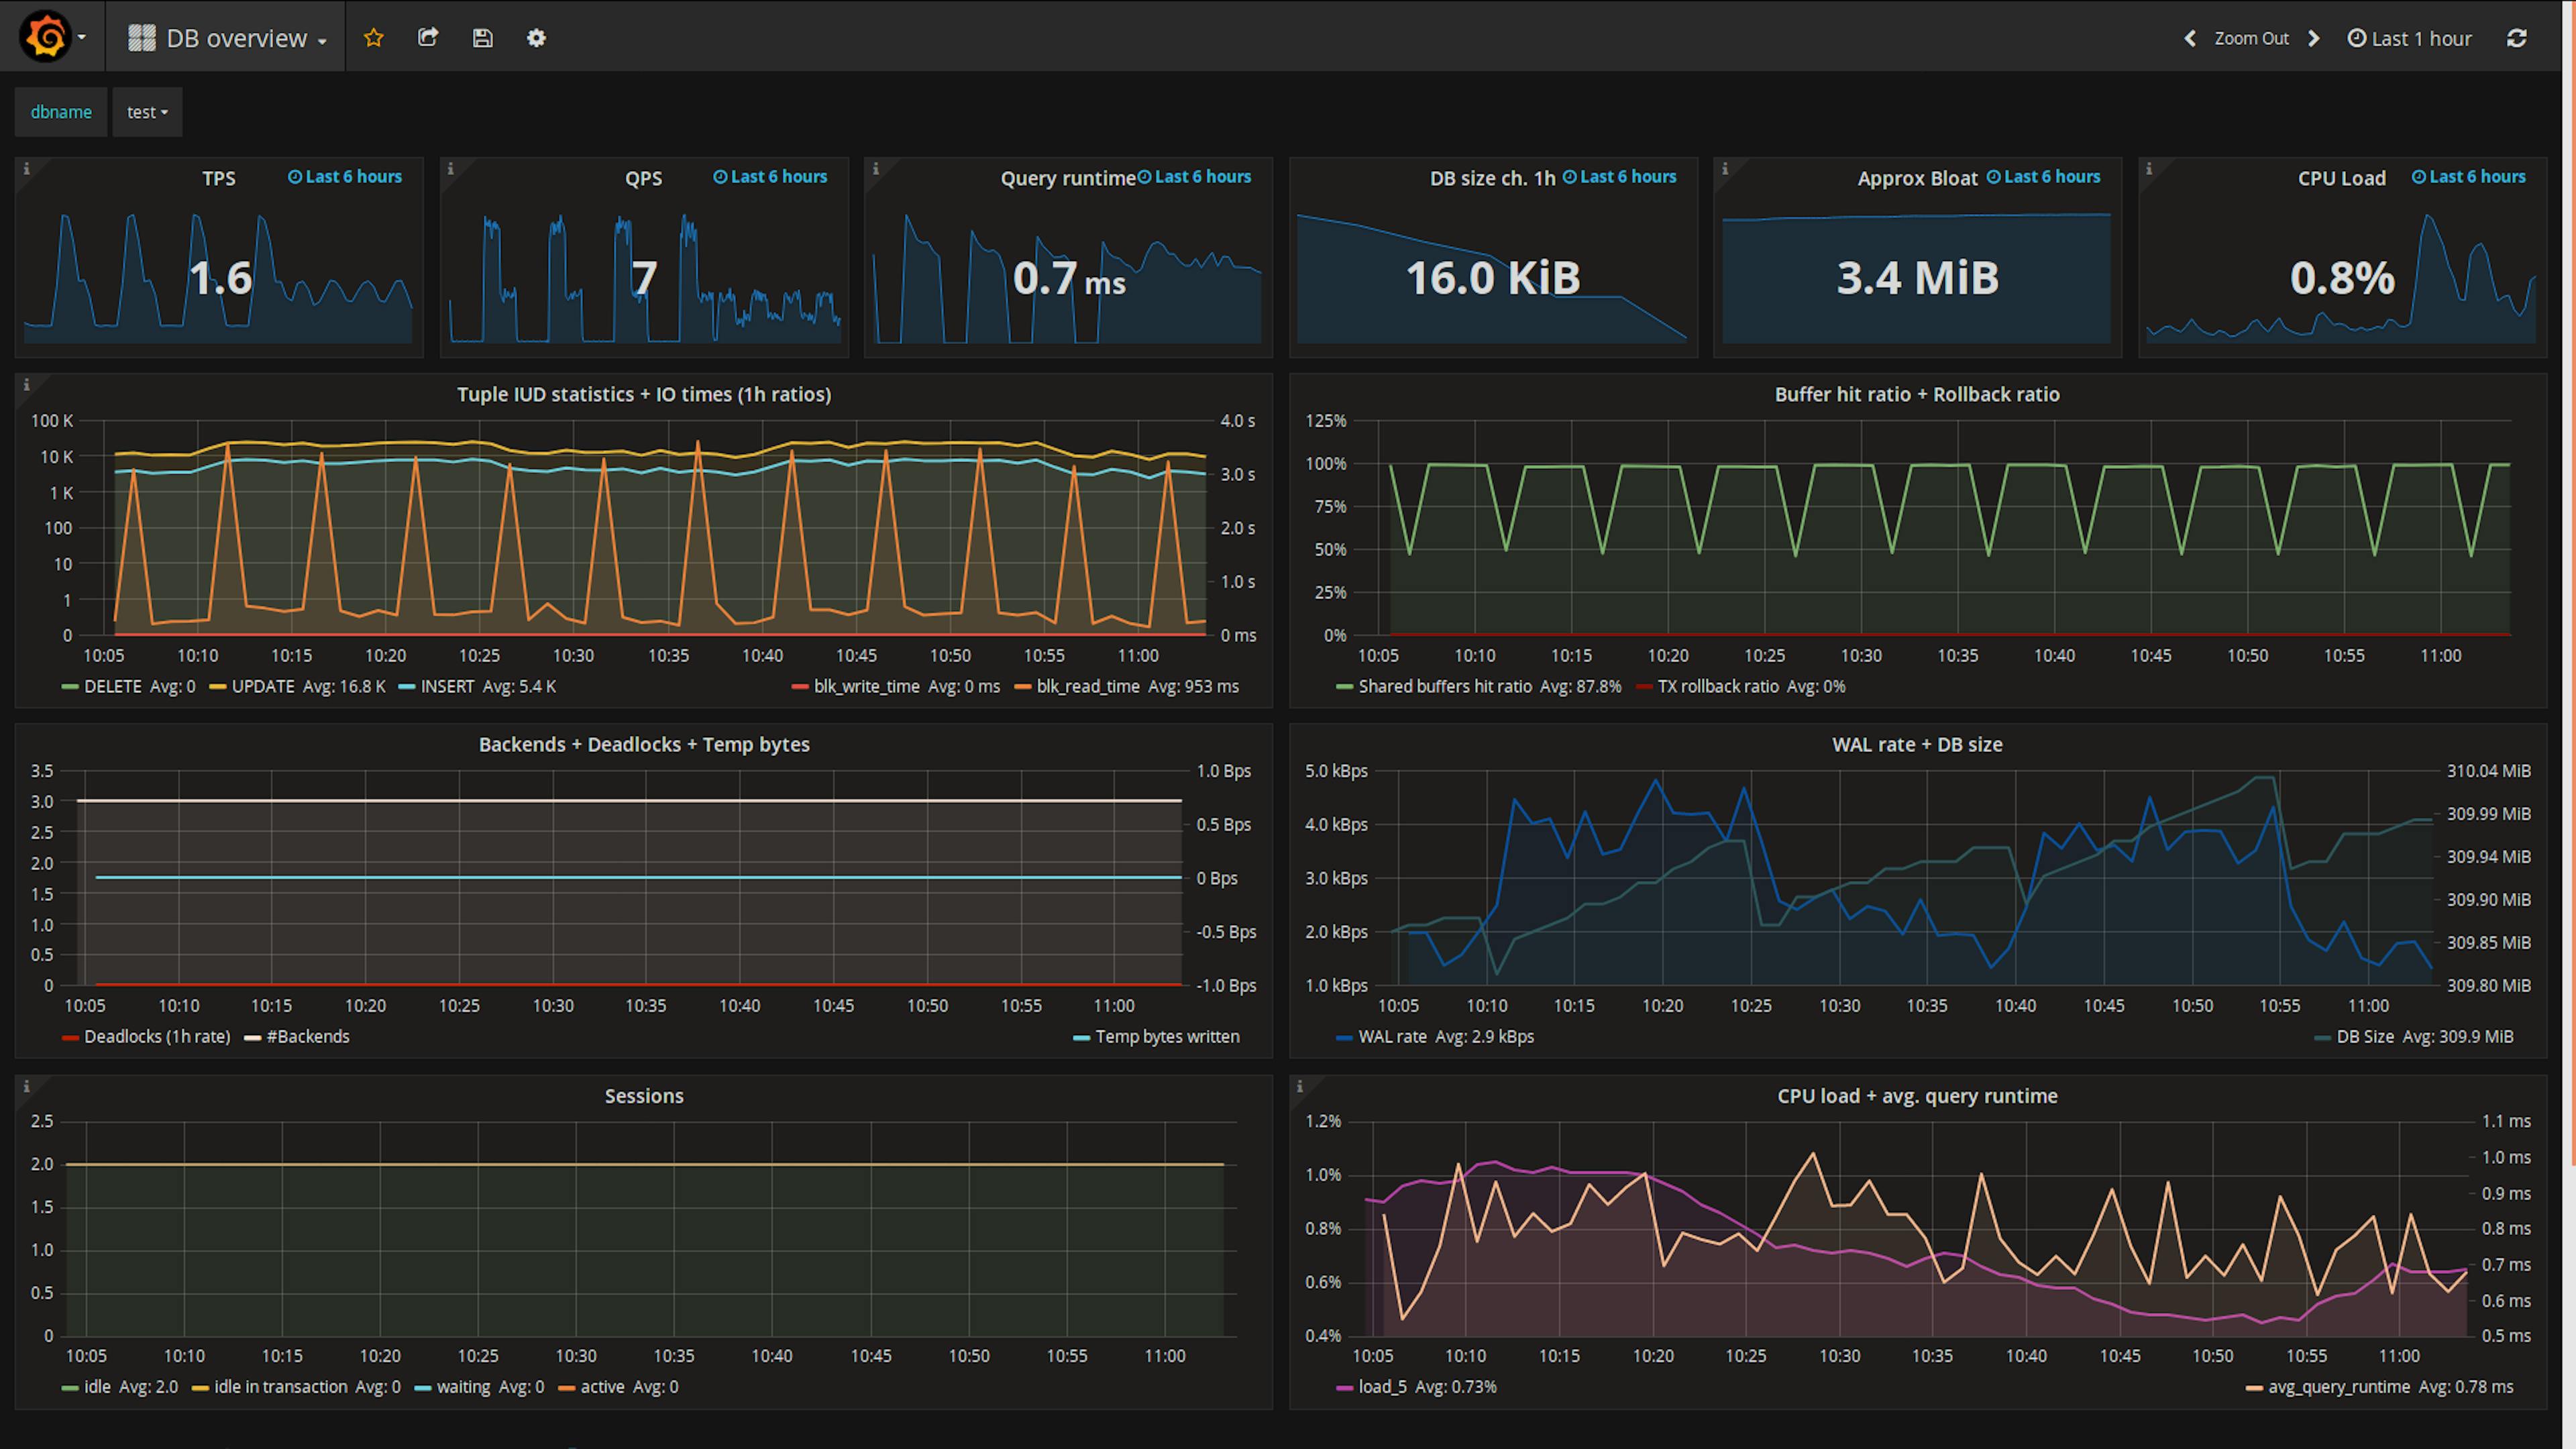Click the star/favorite icon for dashboard

coord(373,36)
